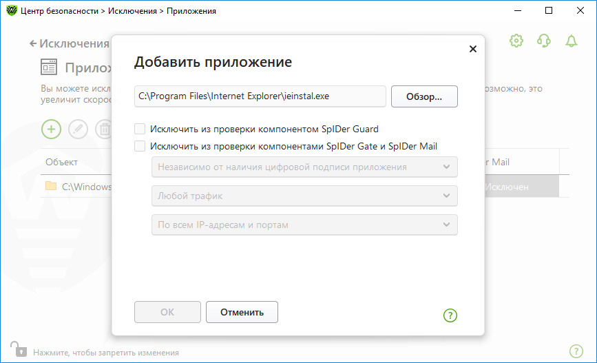597x363 pixels.
Task: Close the Добавить приложение dialog with X
Action: [x=472, y=49]
